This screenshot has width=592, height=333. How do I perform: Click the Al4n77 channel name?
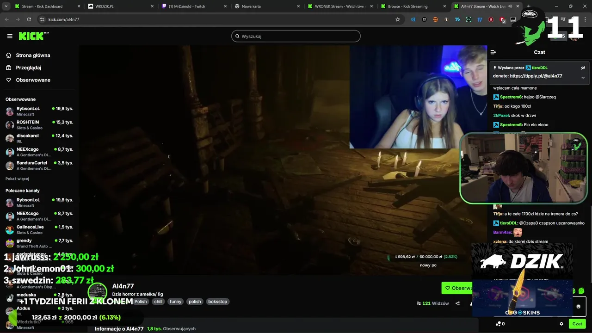pos(123,286)
